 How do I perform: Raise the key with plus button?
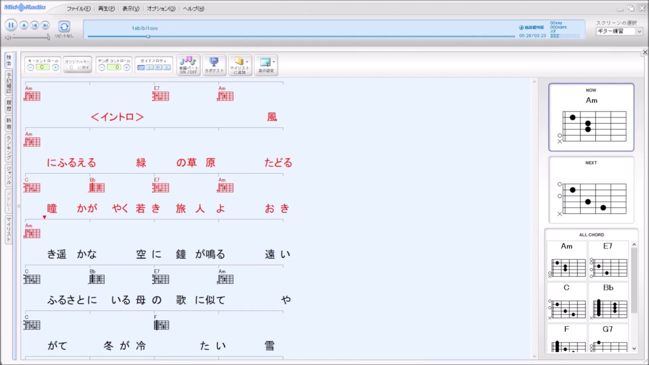tap(55, 67)
